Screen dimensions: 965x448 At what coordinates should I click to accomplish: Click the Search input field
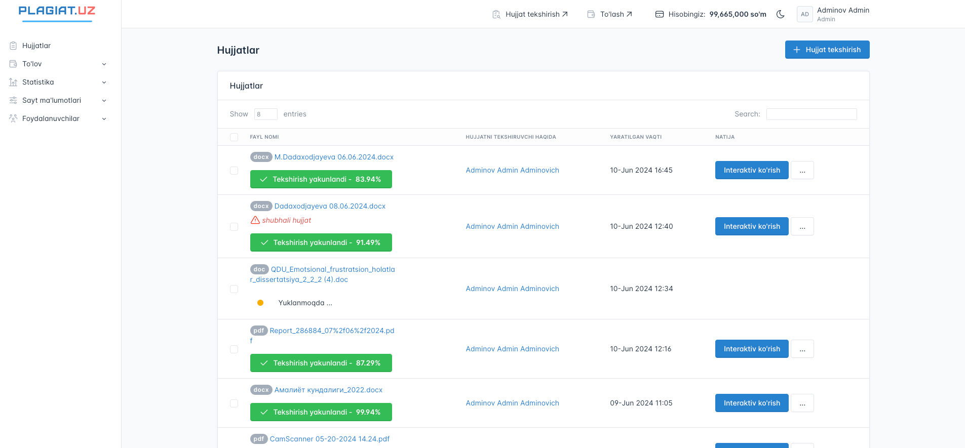[812, 114]
